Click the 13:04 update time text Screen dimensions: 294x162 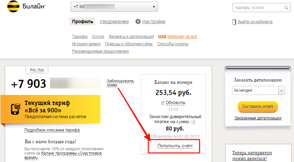[x=173, y=109]
